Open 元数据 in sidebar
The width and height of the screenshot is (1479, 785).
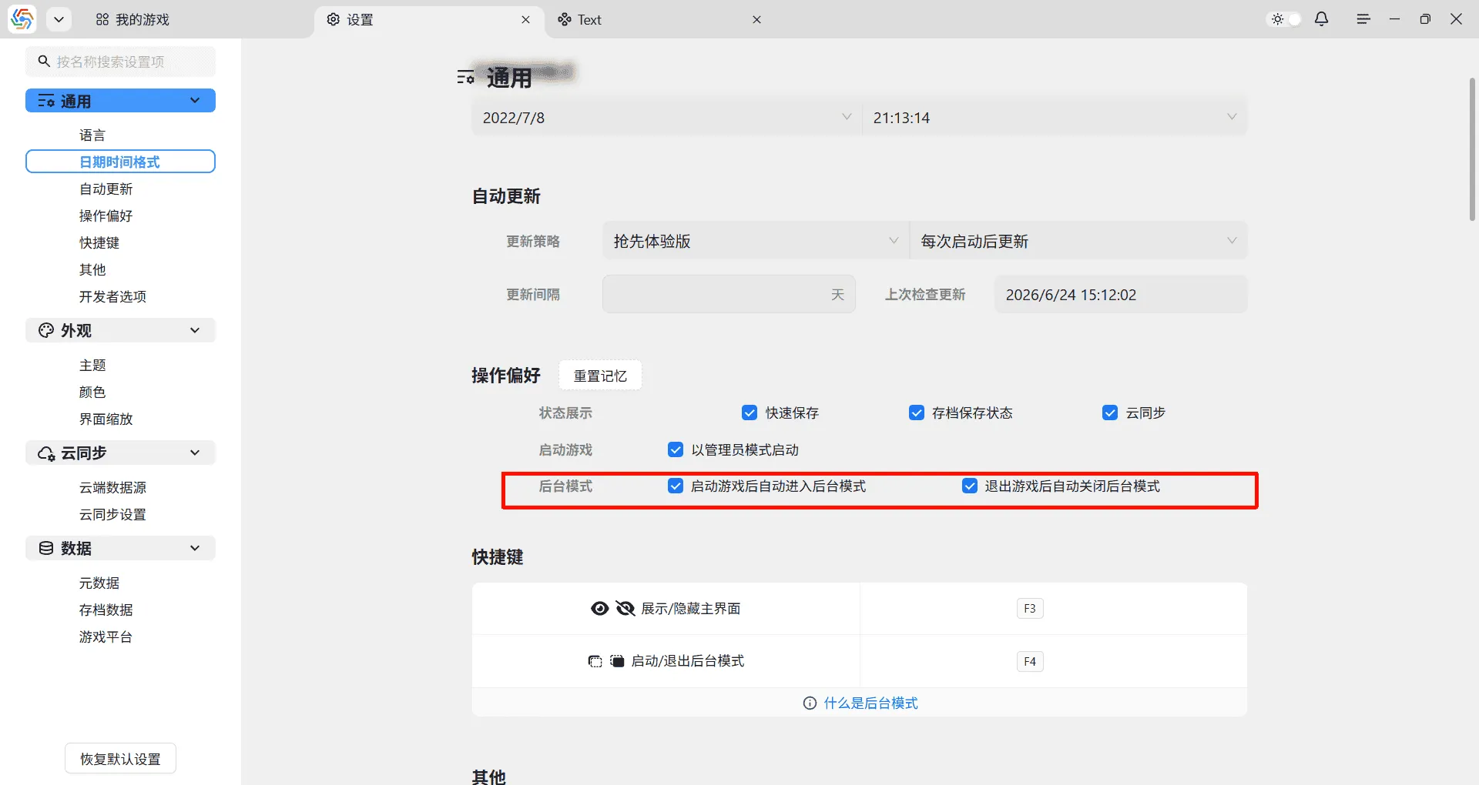(99, 583)
